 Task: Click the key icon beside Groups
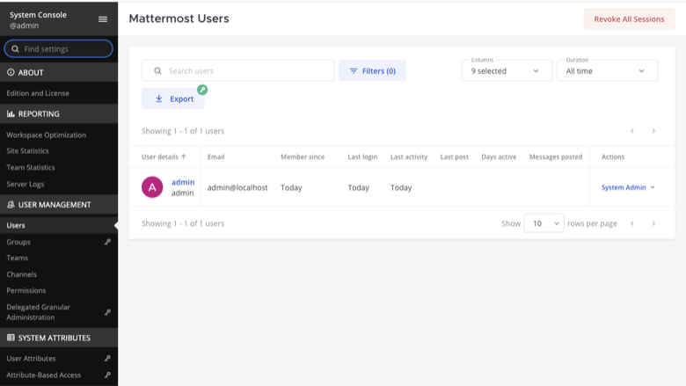[107, 242]
